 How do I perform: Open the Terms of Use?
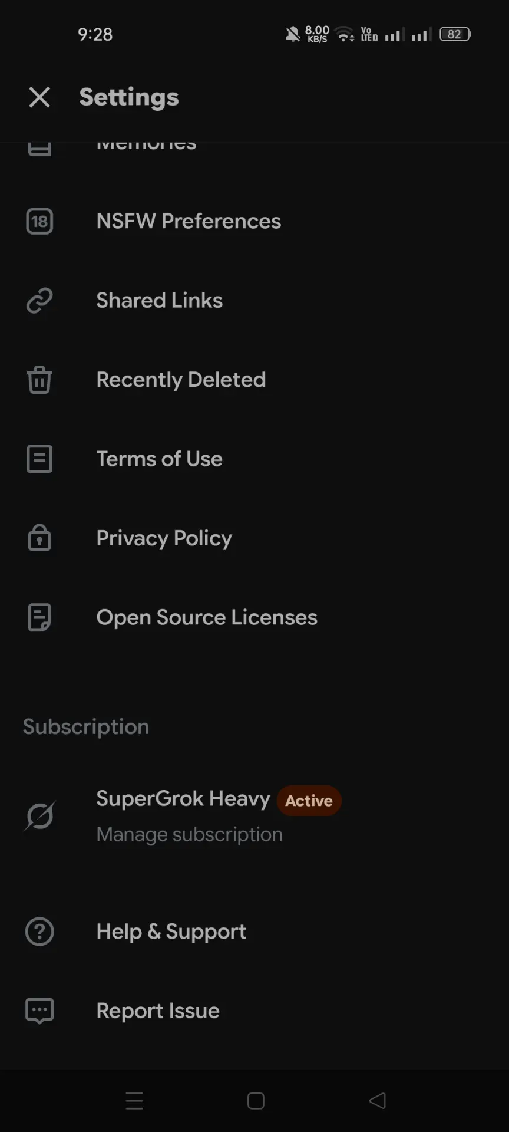coord(254,459)
